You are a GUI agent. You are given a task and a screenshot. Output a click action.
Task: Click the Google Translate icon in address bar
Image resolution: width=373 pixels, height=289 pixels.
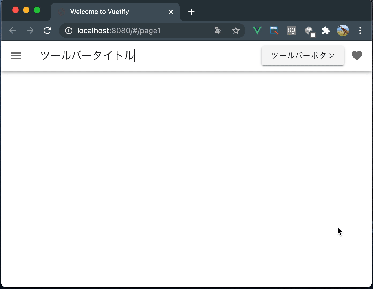(x=218, y=31)
